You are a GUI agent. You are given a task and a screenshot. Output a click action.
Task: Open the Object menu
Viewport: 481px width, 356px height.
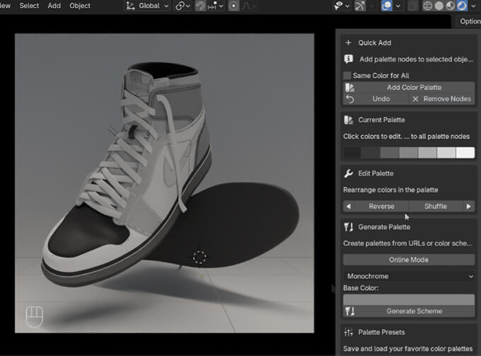80,6
